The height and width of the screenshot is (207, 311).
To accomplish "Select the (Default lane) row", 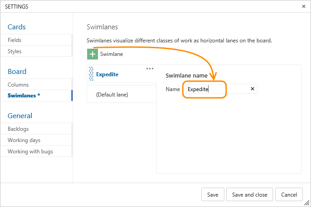I will click(121, 94).
